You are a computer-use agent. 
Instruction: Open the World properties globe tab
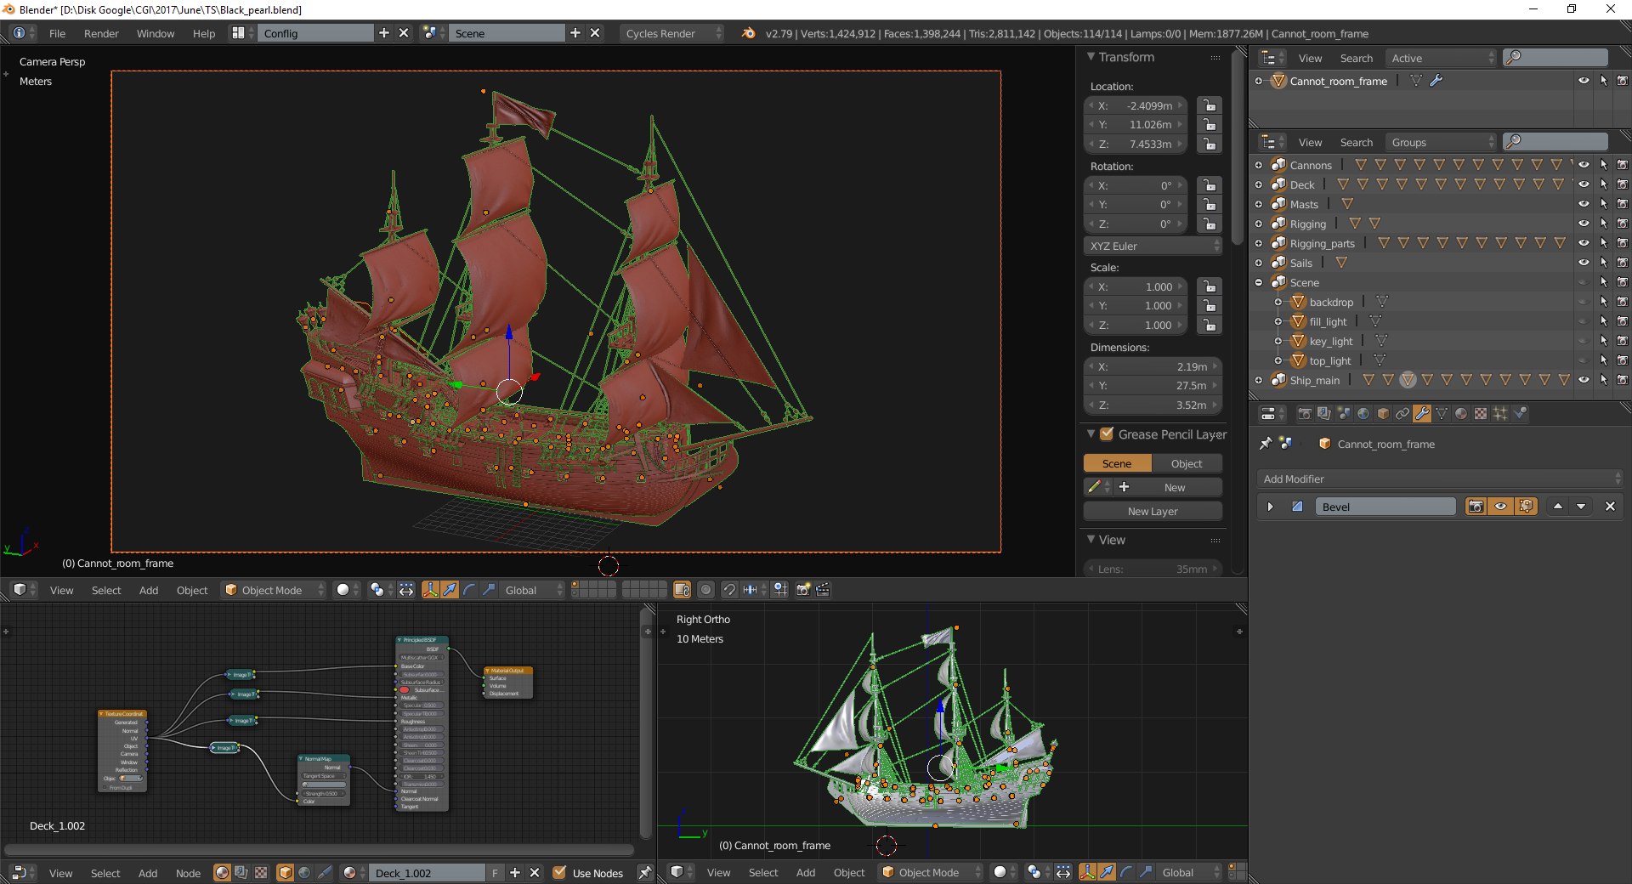pos(1363,414)
